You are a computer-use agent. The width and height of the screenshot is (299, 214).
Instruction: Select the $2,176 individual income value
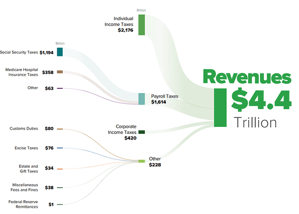tap(126, 30)
